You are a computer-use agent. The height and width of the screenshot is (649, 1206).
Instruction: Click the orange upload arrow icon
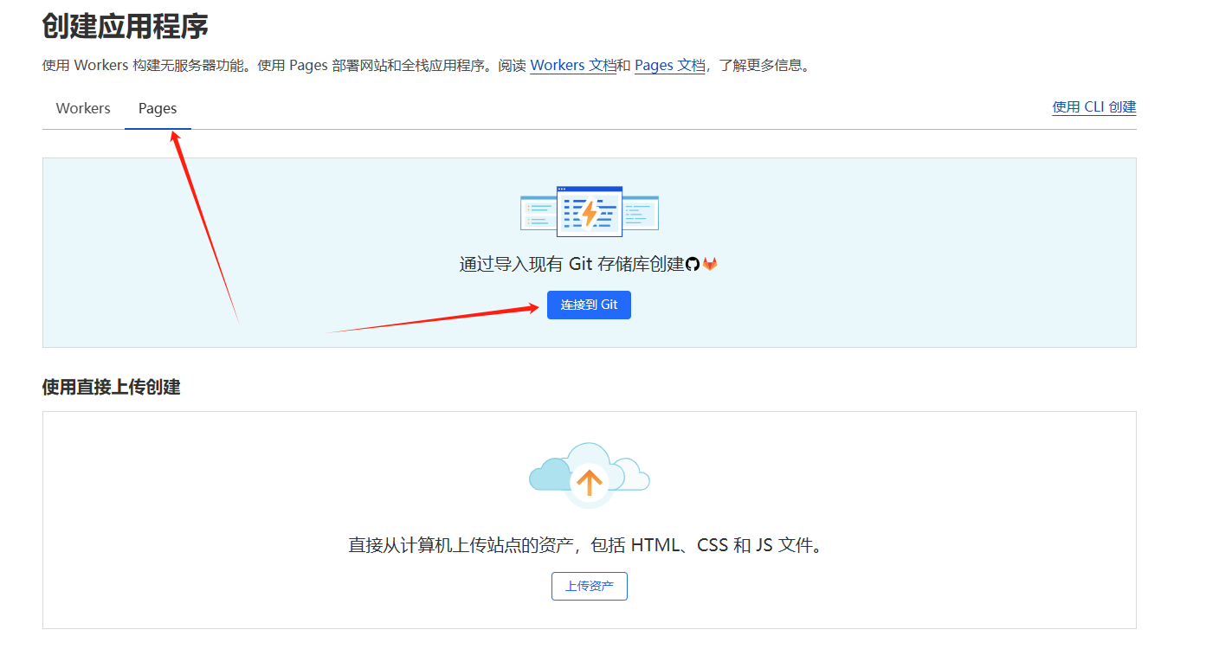pos(590,482)
